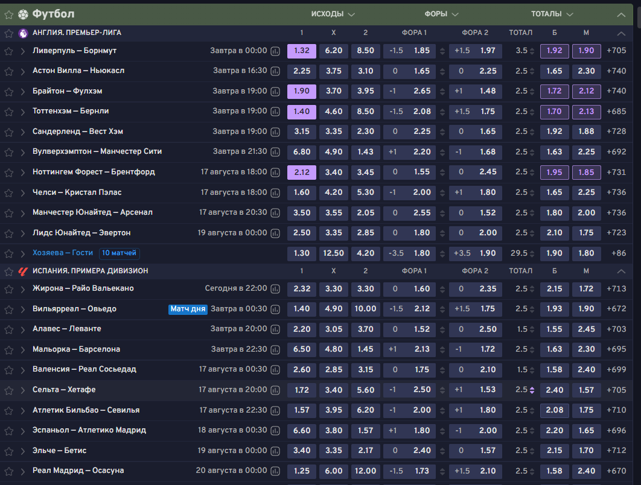Open Эльче – Бетис match page
The image size is (641, 485).
(60, 451)
